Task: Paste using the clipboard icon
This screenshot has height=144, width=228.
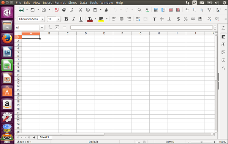Action: coord(95,10)
